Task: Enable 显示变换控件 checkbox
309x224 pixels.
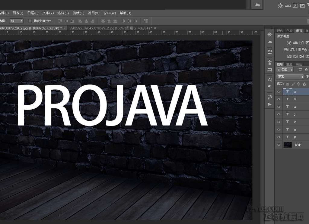Action: point(30,21)
